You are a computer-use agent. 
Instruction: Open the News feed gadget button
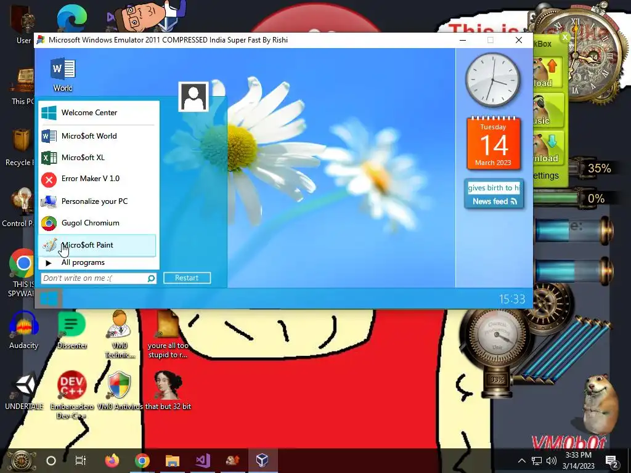(495, 201)
